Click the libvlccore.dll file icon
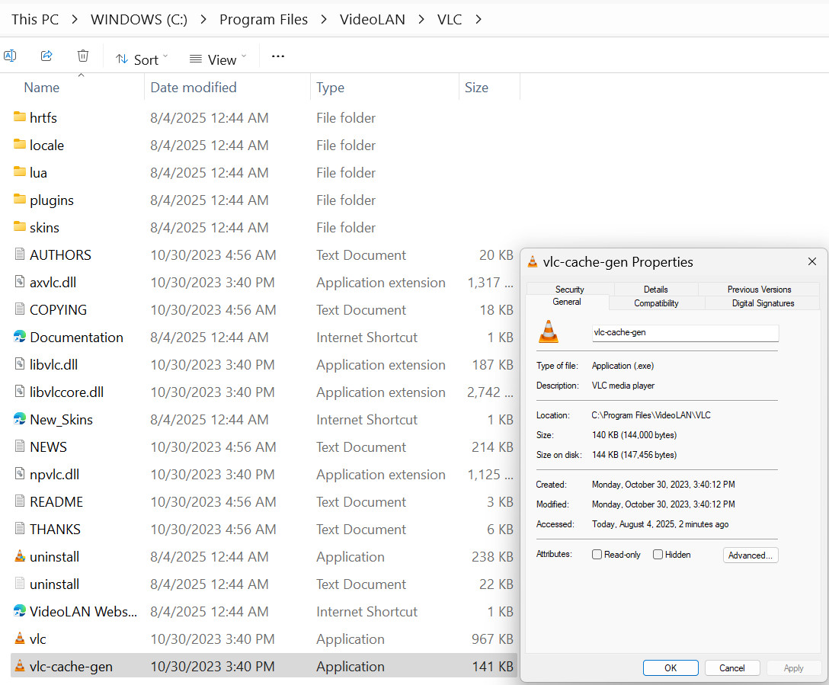 coord(20,392)
